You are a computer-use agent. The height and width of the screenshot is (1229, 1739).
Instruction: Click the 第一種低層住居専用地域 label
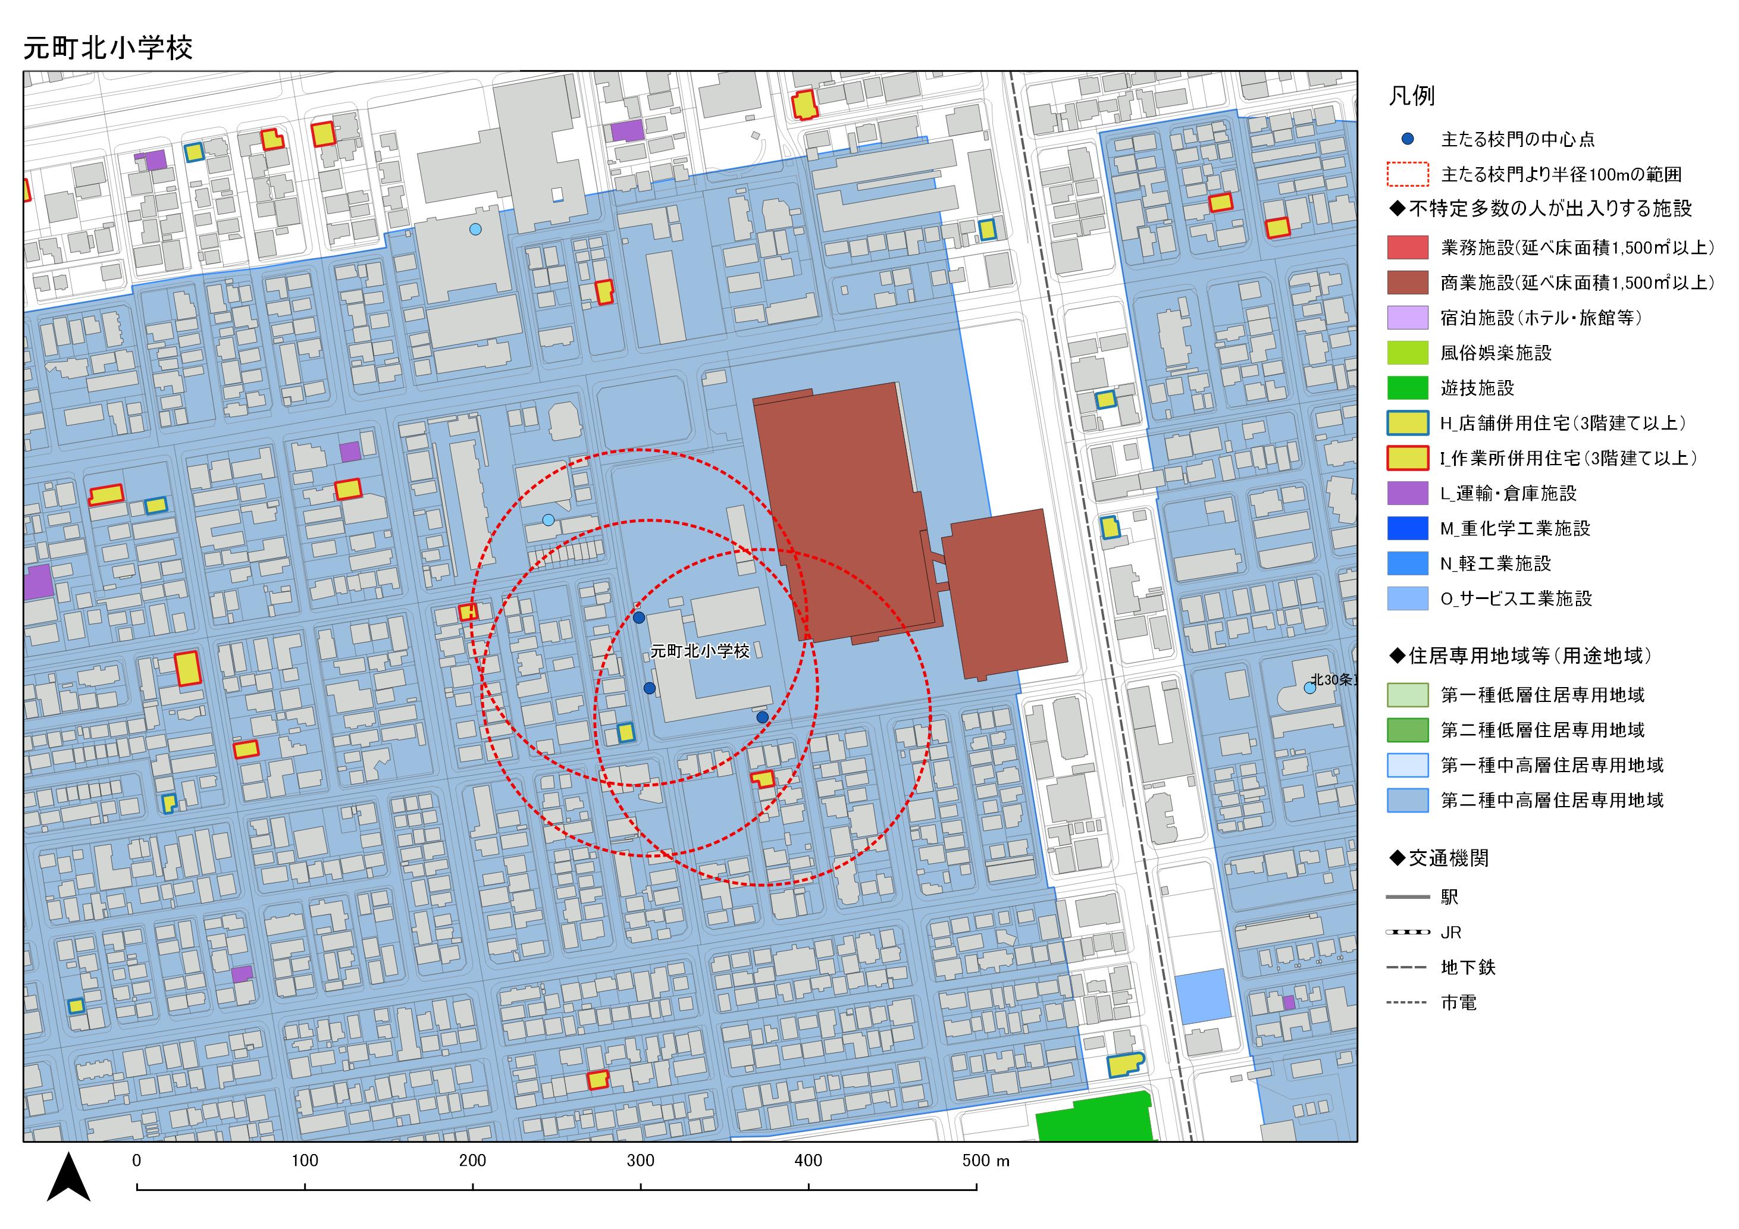pos(1542,695)
